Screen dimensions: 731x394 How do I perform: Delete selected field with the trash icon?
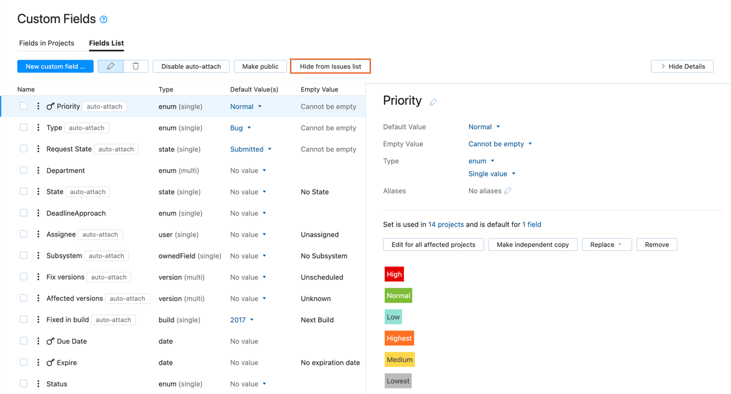coord(135,66)
